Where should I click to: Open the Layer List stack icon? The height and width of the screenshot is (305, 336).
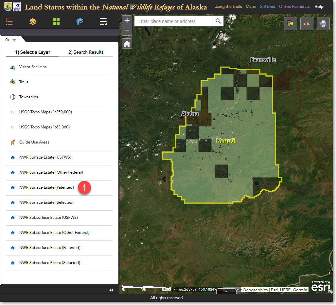33,22
